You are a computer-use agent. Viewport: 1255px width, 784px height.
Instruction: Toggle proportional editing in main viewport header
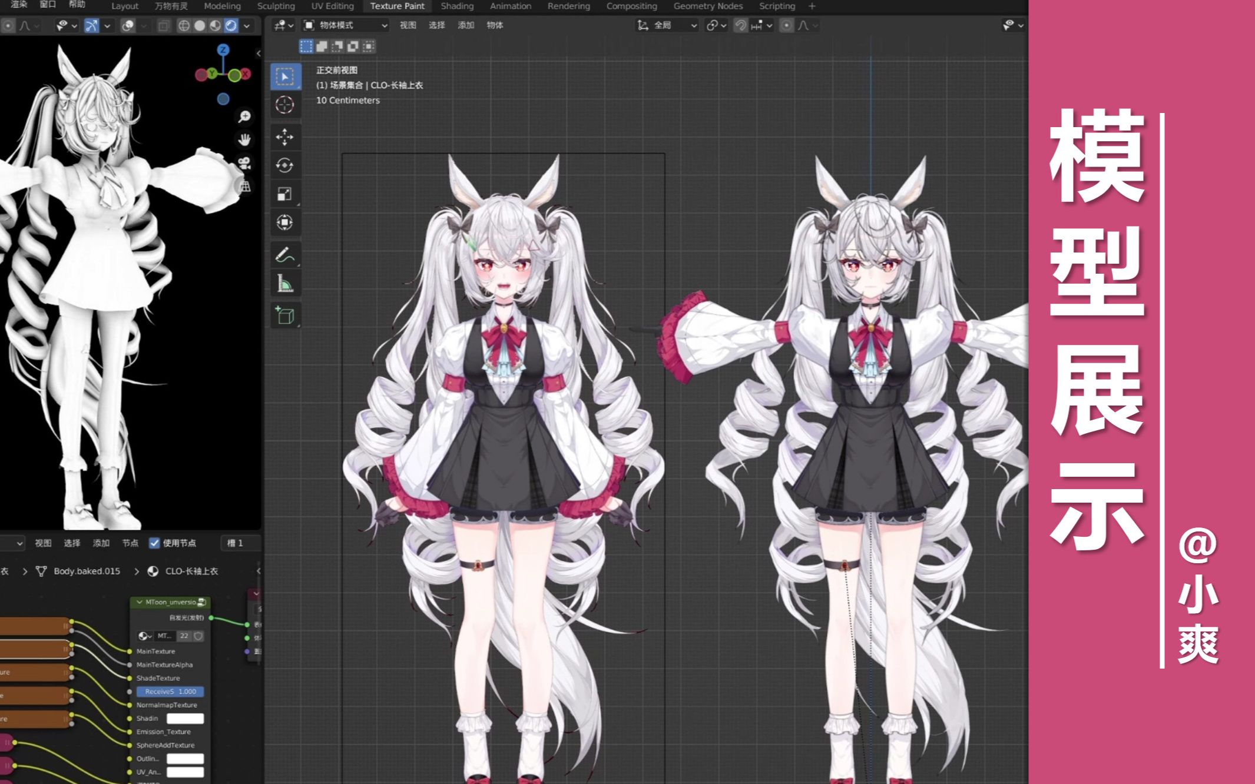[786, 26]
